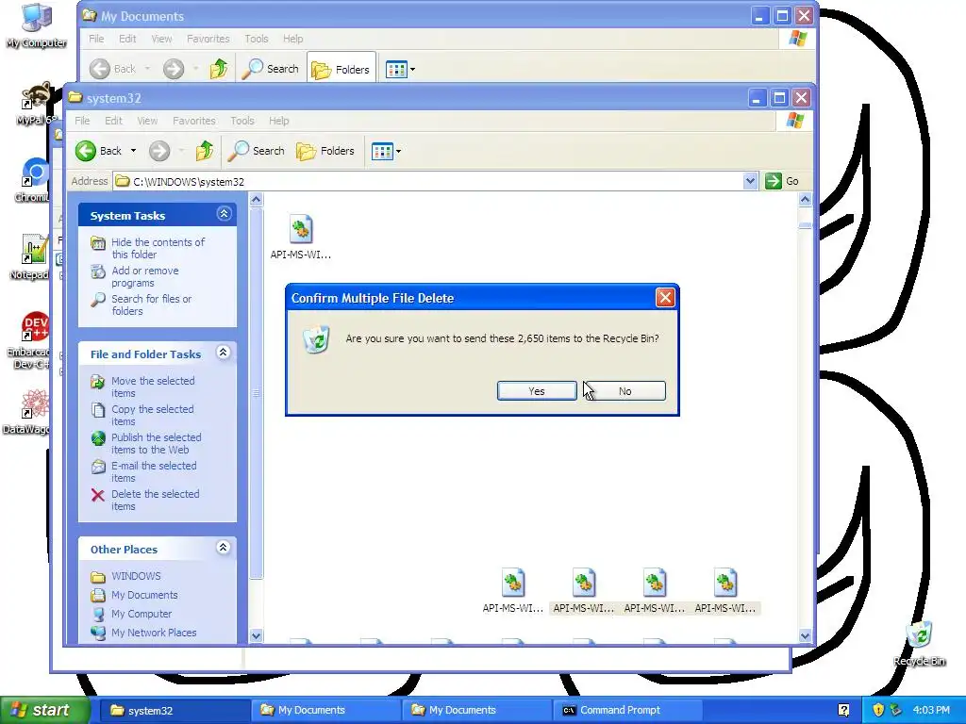Open Edit menu in system32 window
This screenshot has width=966, height=724.
pyautogui.click(x=113, y=121)
